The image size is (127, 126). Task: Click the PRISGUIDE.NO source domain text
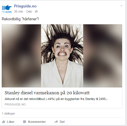(15, 105)
